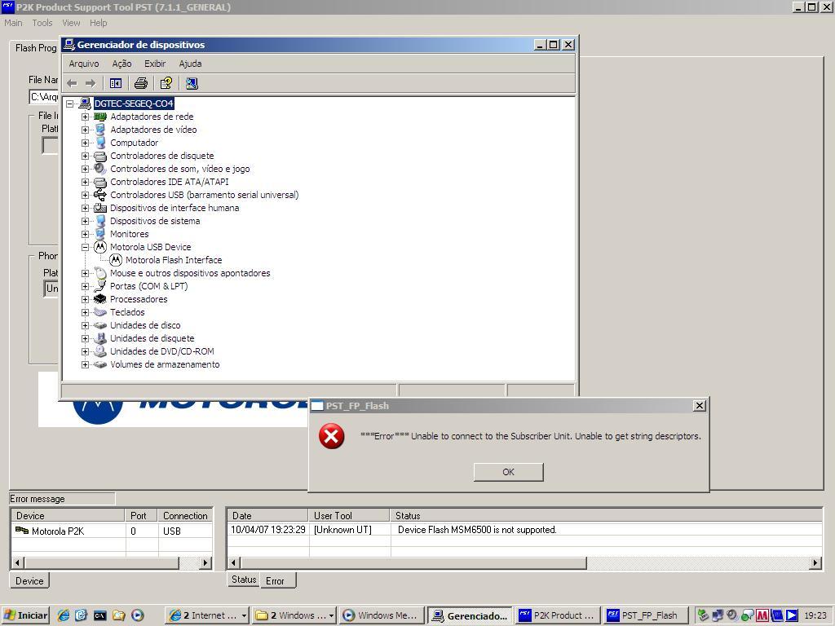Collapse the DGTEC-SEGEQ-CO4 root node
Viewport: 835px width, 626px height.
pos(70,104)
